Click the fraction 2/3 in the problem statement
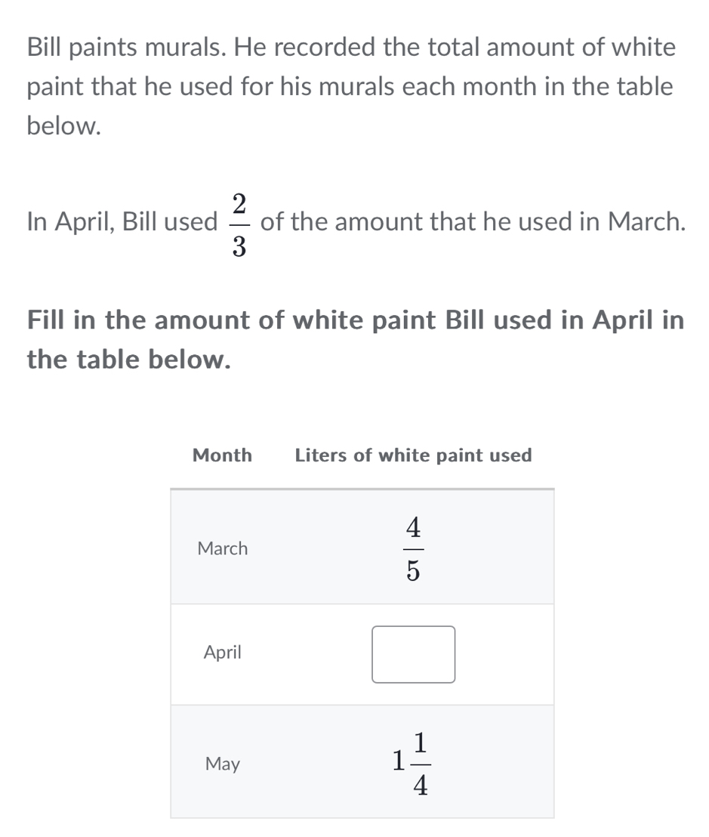 (240, 221)
